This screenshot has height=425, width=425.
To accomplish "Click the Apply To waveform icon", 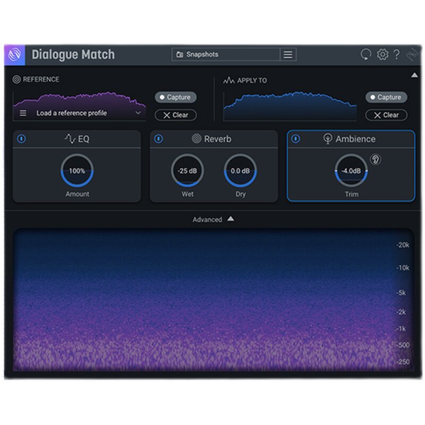I will click(229, 80).
